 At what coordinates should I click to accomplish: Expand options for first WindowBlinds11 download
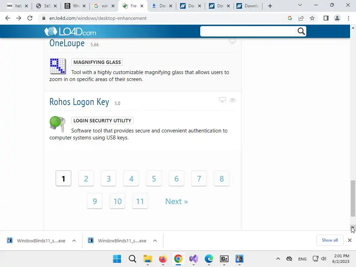[74, 241]
